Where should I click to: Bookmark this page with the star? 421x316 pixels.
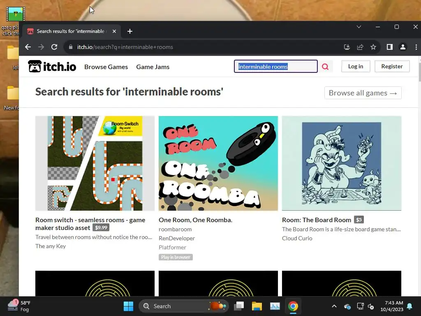pyautogui.click(x=373, y=47)
